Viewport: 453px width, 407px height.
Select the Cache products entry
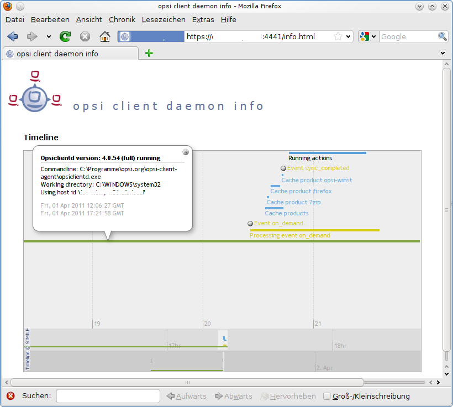[287, 213]
